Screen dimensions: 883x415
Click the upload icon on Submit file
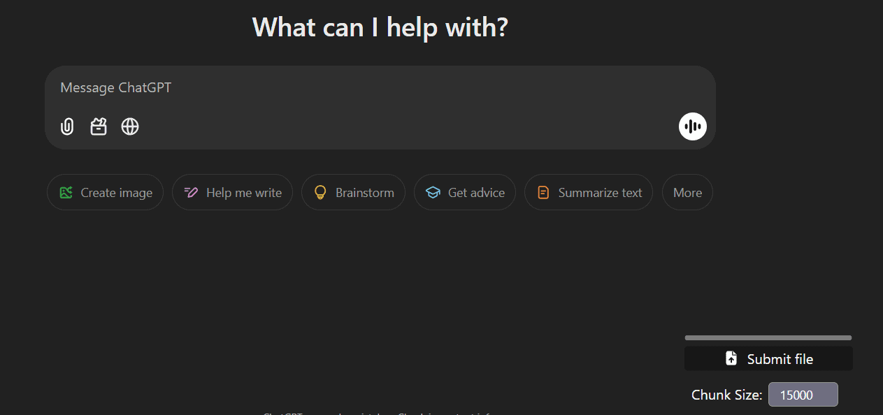(731, 358)
